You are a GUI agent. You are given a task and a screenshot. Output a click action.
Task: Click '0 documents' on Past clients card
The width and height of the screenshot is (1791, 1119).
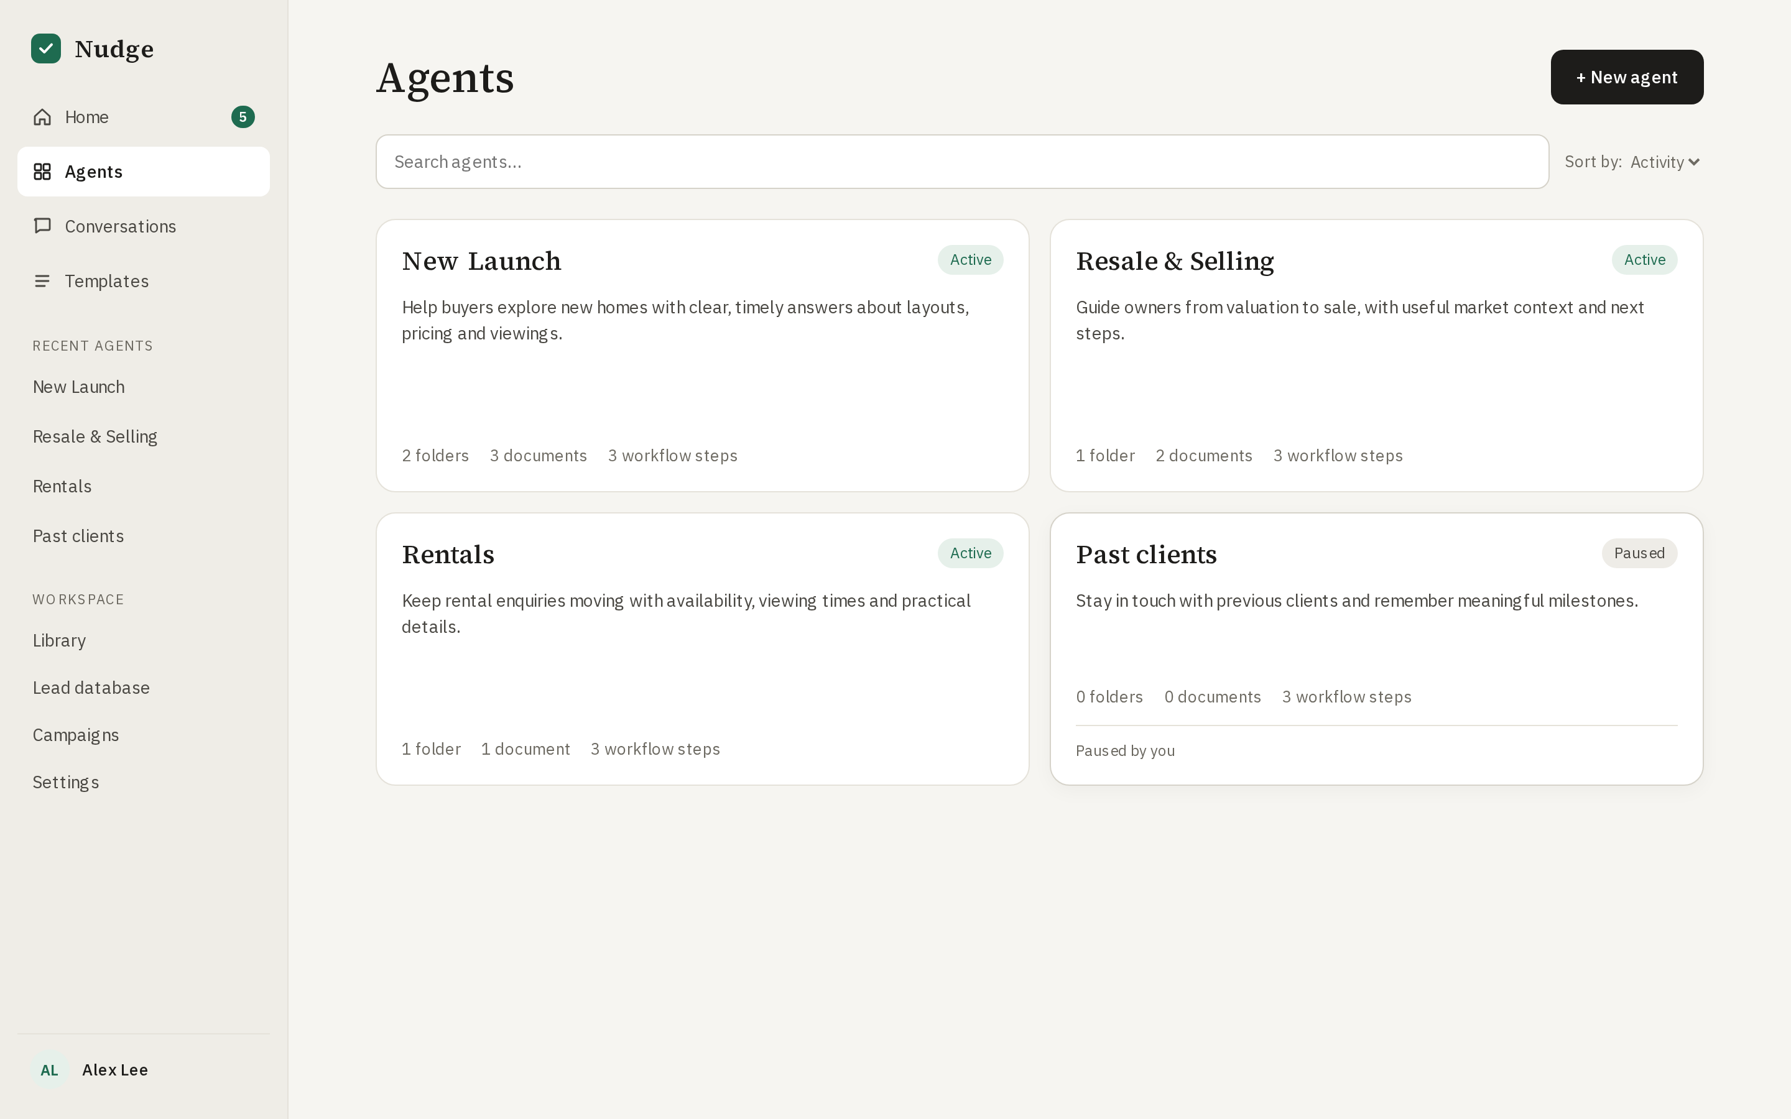[x=1212, y=697]
